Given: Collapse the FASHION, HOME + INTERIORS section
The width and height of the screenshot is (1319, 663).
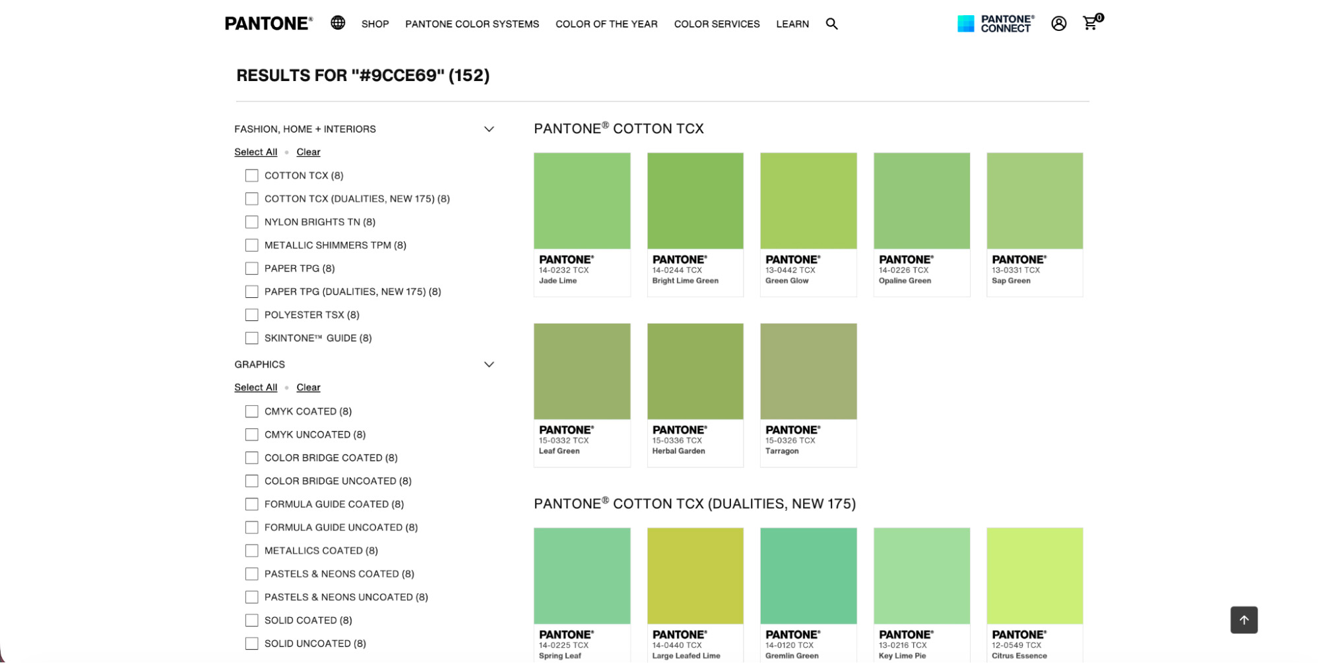Looking at the screenshot, I should coord(489,129).
